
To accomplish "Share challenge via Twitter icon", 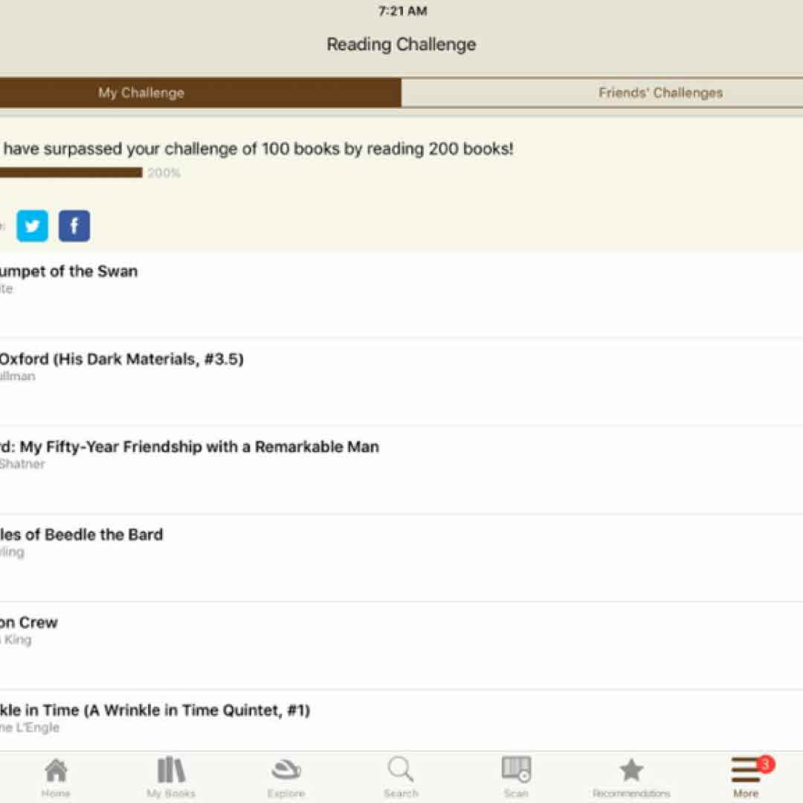I will 33,226.
